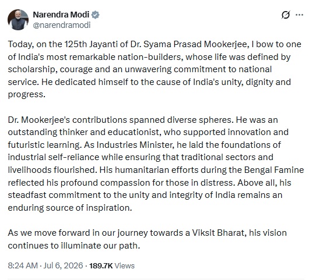Visit the @narendramodi handle link
Viewport: 312px width, 280px height.
pyautogui.click(x=61, y=25)
